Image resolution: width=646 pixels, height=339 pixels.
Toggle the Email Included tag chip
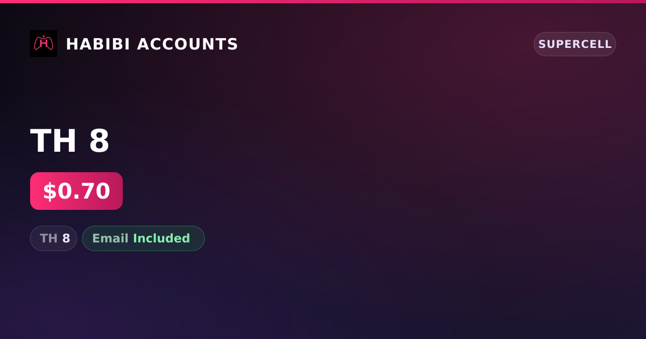(x=143, y=238)
